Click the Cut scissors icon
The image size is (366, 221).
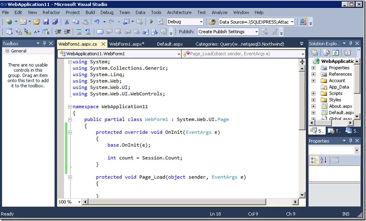click(x=67, y=22)
